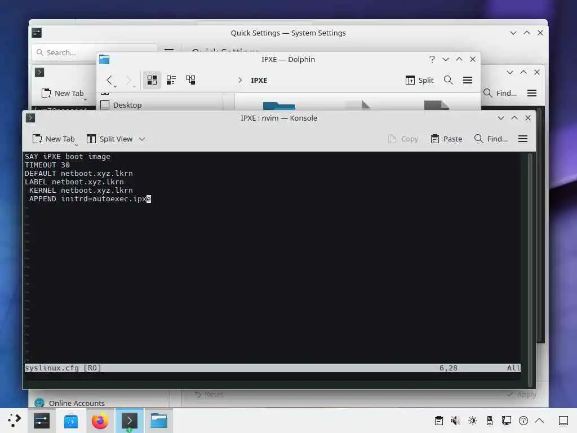Open System Settings from taskbar
577x433 pixels.
point(42,421)
